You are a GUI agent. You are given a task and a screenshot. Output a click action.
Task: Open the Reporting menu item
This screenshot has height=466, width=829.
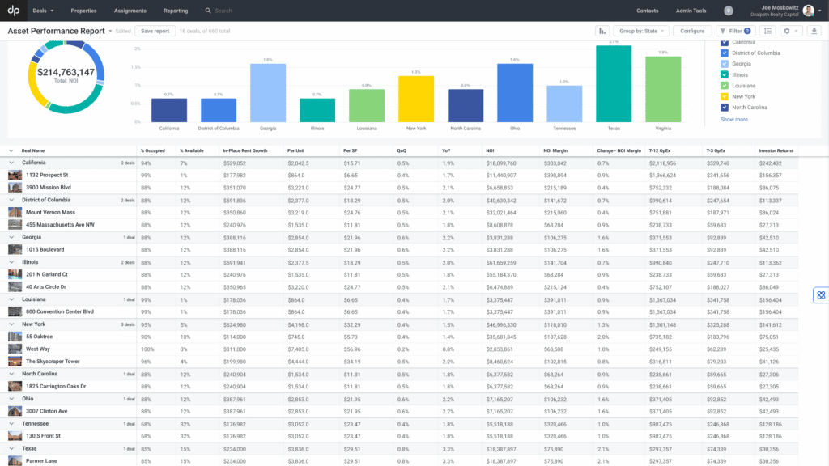coord(176,11)
